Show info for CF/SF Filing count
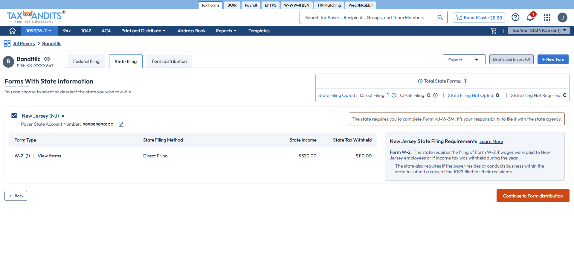This screenshot has height=275, width=574. [435, 95]
